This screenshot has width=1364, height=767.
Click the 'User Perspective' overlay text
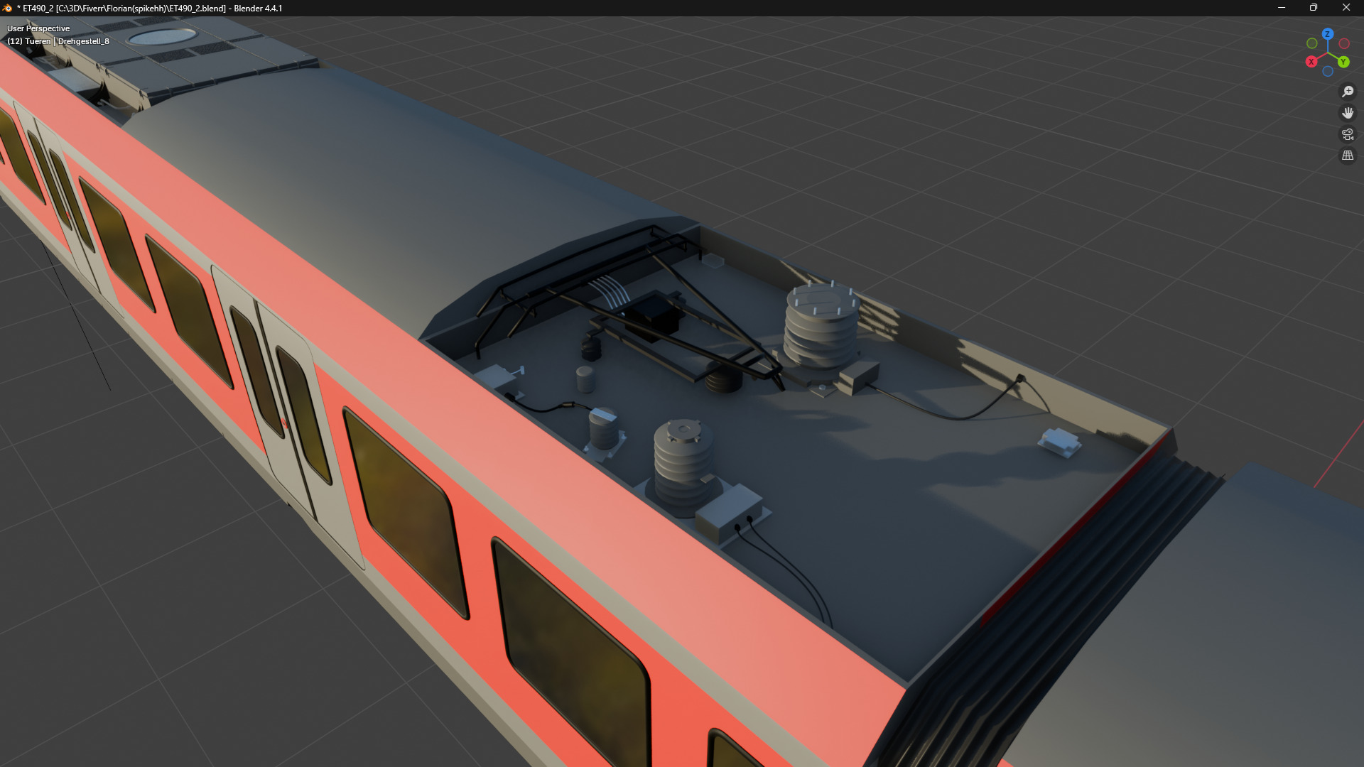[38, 28]
